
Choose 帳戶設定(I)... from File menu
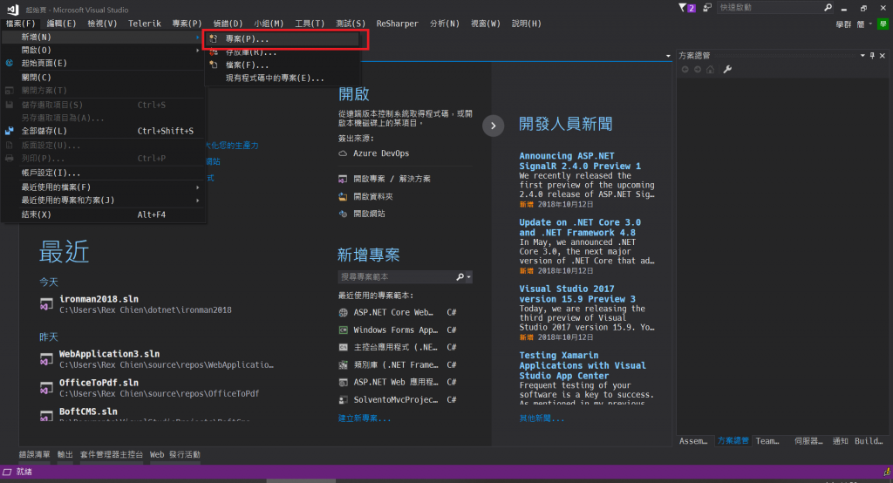pos(103,173)
